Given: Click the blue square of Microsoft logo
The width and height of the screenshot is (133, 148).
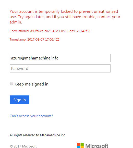Looking at the screenshot, I should coord(79,147).
